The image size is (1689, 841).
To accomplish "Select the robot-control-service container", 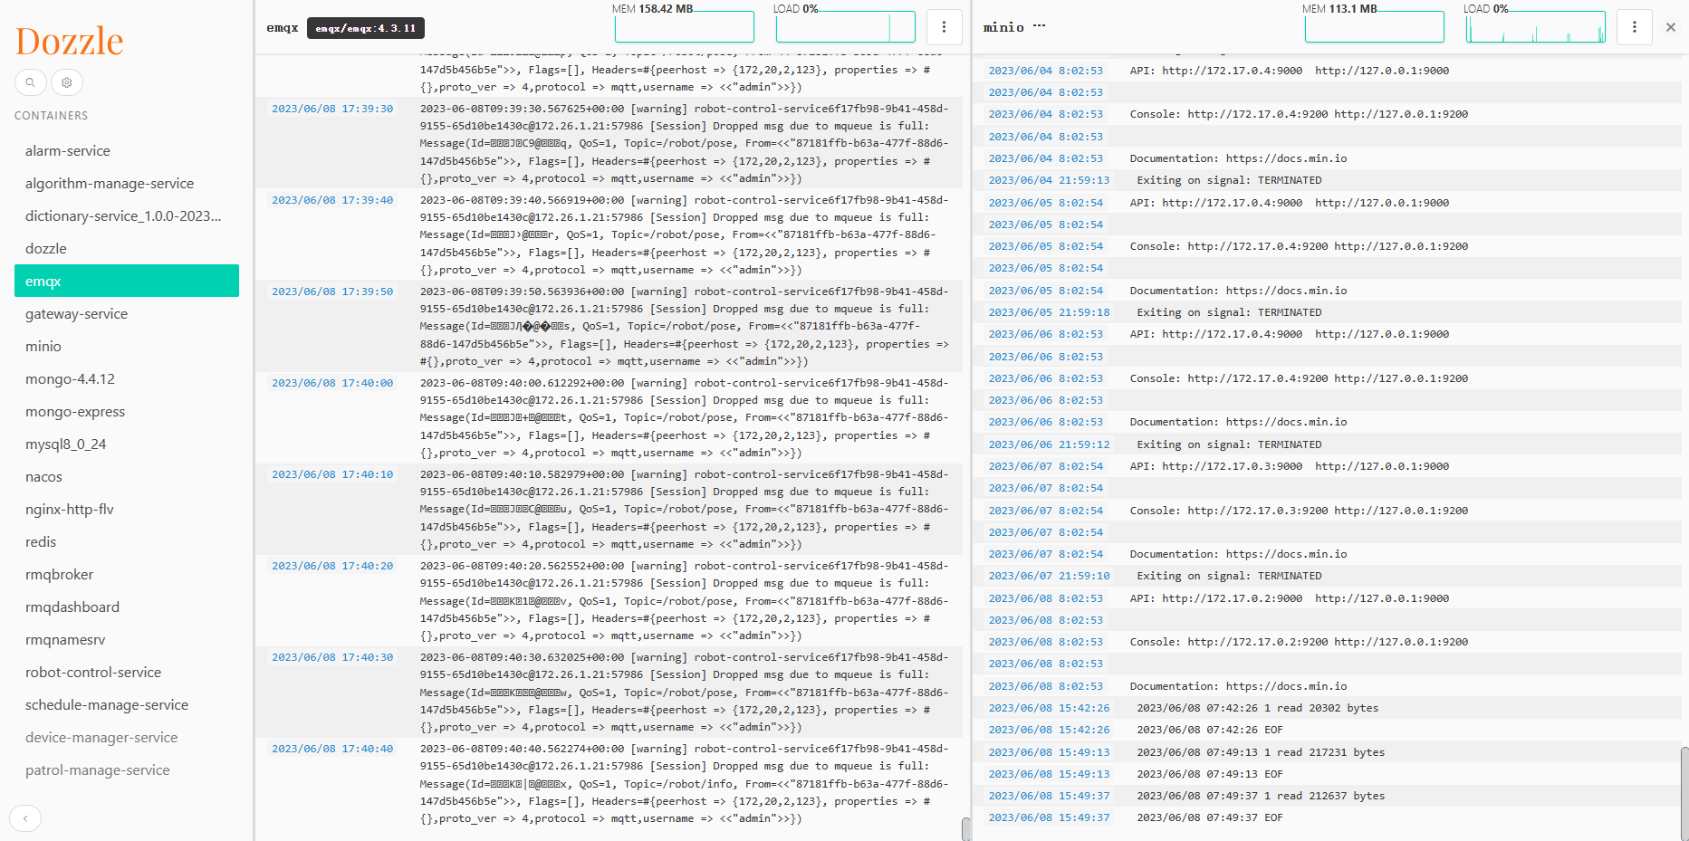I will coord(93,672).
